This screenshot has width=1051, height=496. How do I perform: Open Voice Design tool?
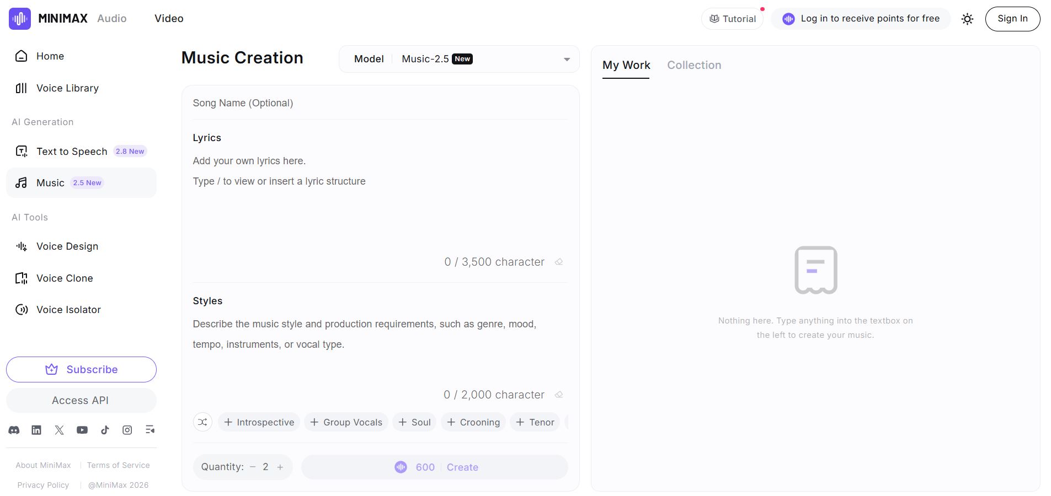point(81,246)
